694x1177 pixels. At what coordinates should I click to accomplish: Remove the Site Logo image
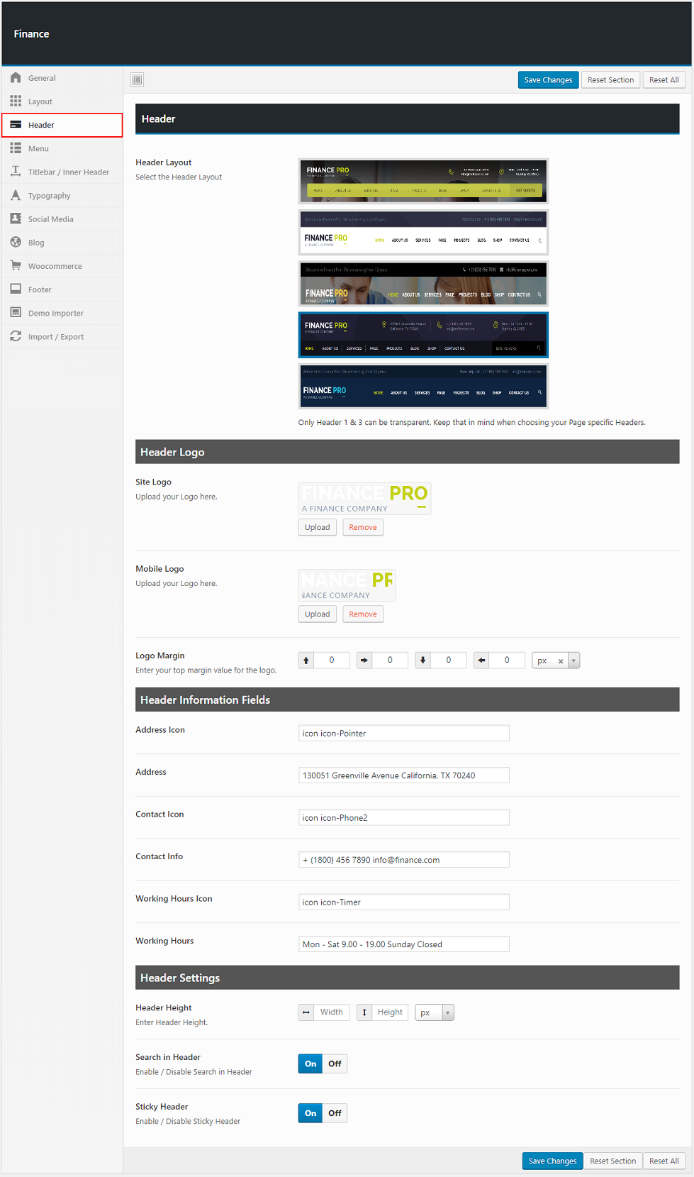coord(362,527)
